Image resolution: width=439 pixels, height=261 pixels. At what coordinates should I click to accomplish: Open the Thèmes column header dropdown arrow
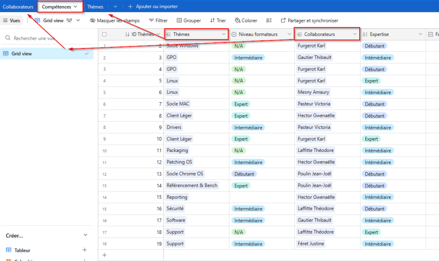pyautogui.click(x=224, y=34)
